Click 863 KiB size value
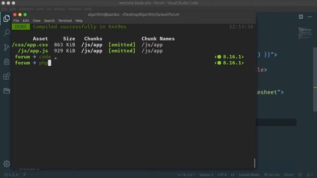Viewport: 317px width, 178px height. click(64, 45)
